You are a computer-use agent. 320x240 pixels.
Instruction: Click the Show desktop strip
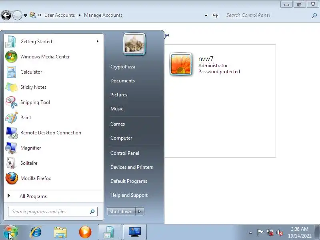pos(317,232)
